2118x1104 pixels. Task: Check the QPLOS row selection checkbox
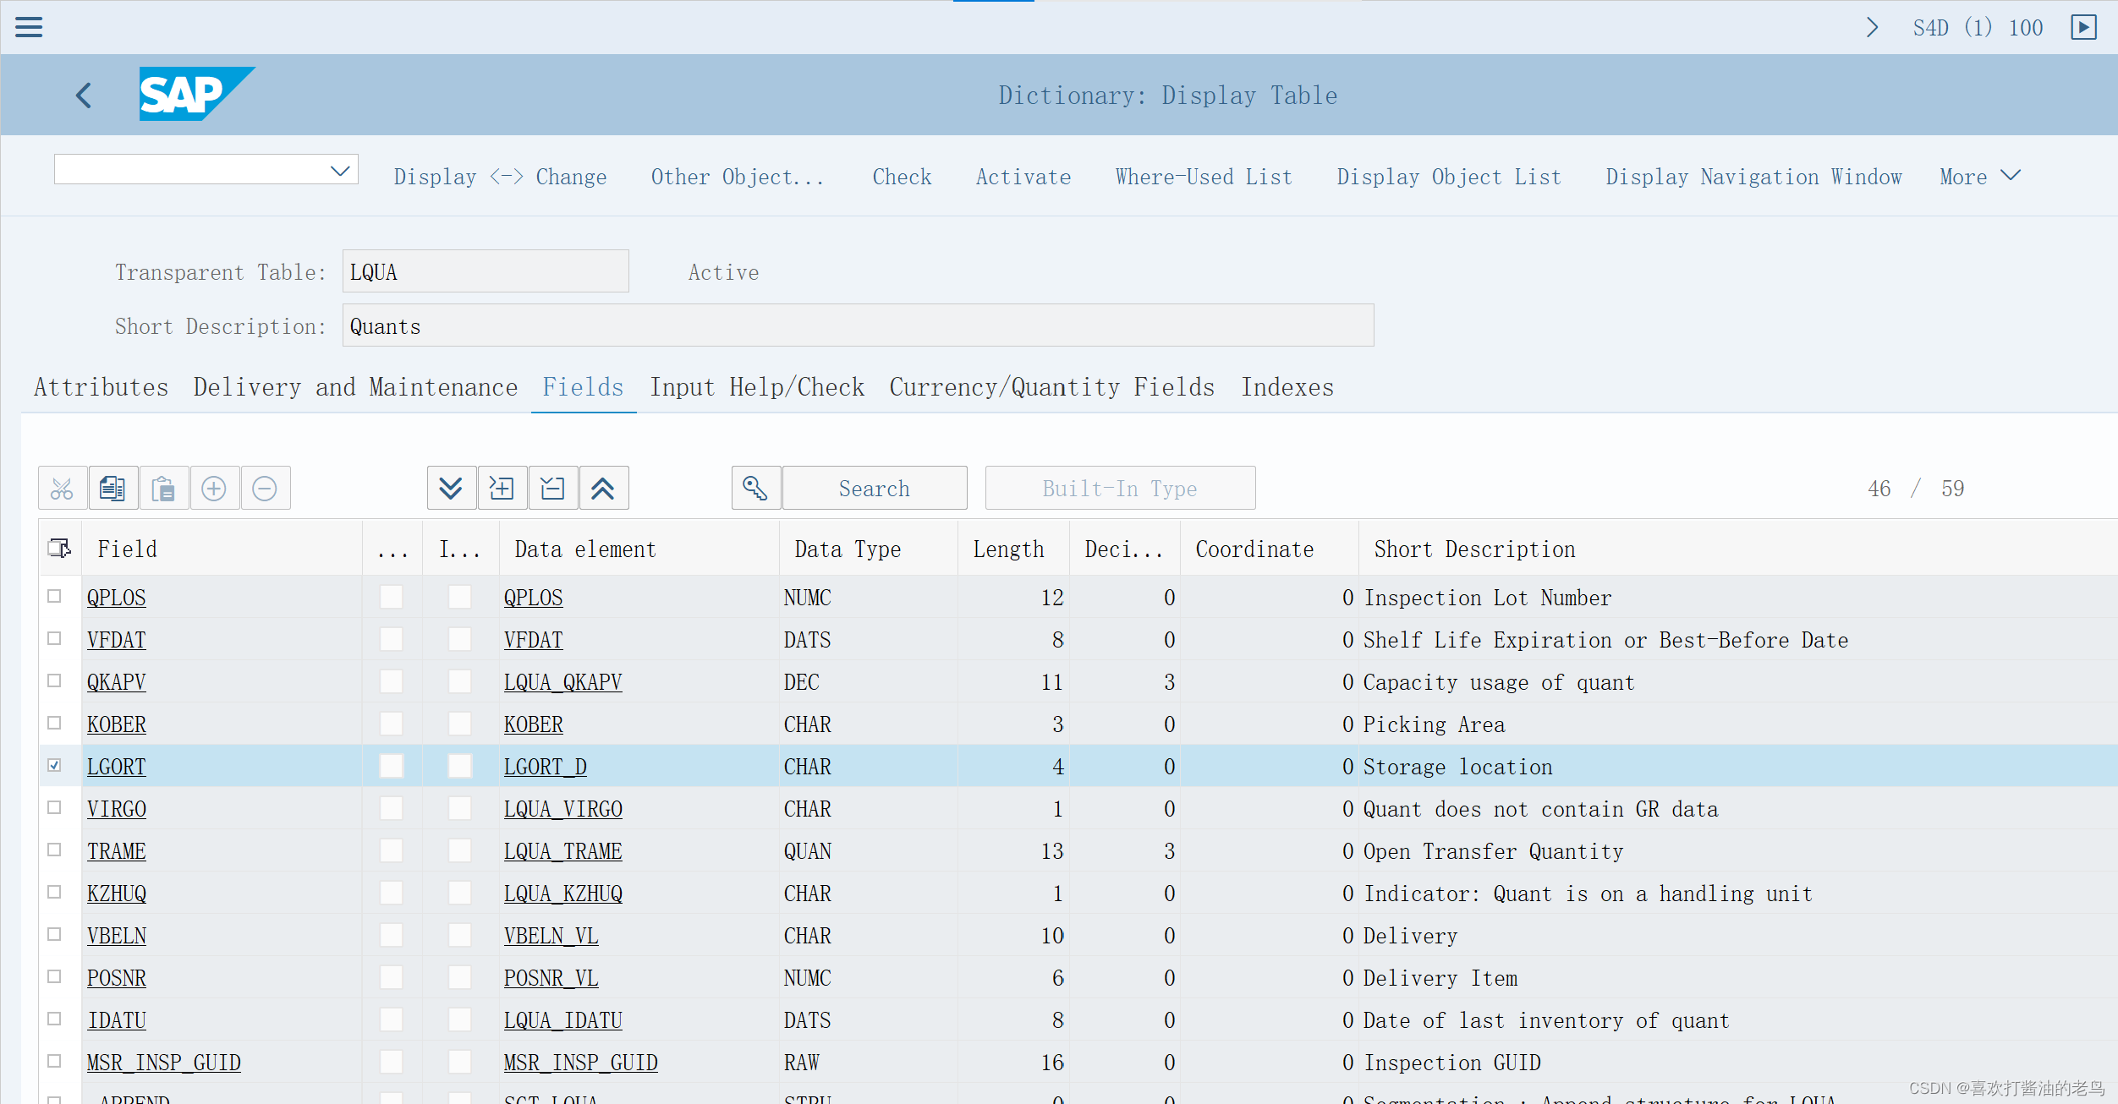click(55, 597)
